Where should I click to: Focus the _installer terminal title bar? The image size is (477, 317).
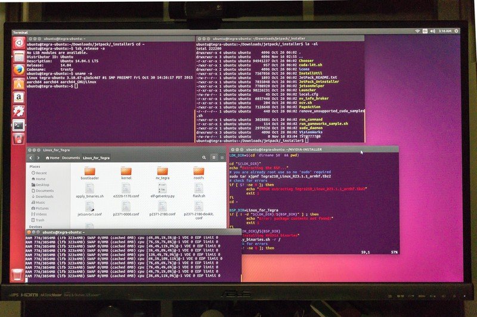tap(280, 39)
